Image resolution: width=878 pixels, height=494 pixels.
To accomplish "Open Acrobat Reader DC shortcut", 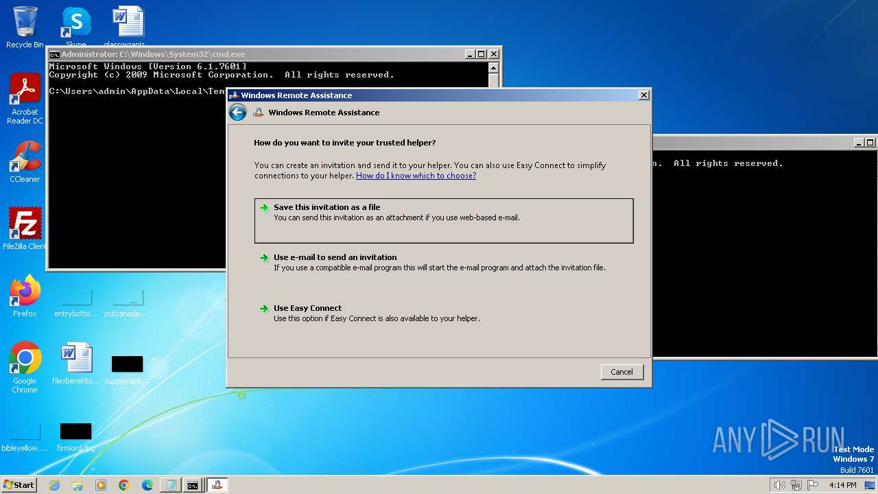I will pos(25,99).
